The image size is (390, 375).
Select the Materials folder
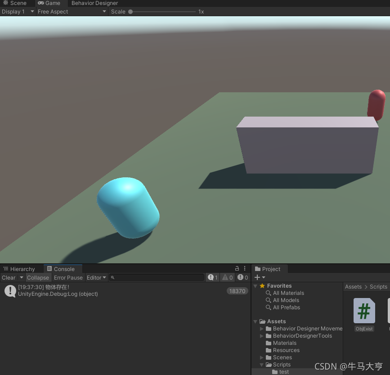(x=285, y=343)
